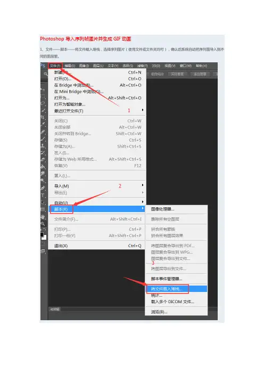Screen dimensions: 264x374
Task: Switch to the 时间轴 panel tab
Action: coord(55,309)
